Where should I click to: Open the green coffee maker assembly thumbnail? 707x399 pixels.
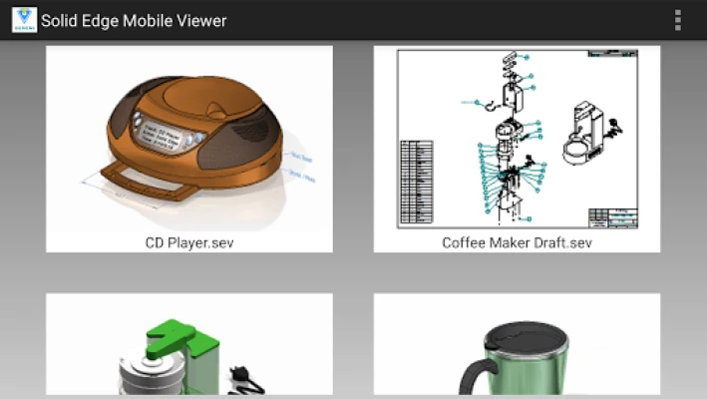click(188, 349)
